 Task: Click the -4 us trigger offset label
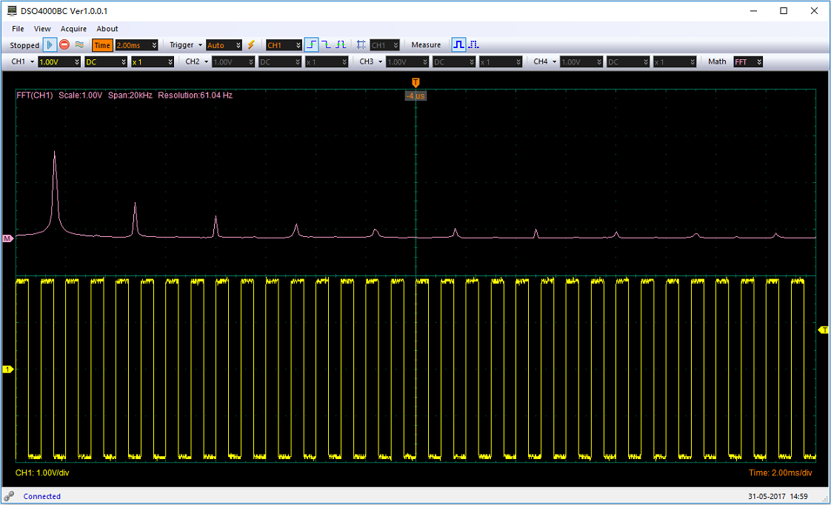(x=415, y=96)
